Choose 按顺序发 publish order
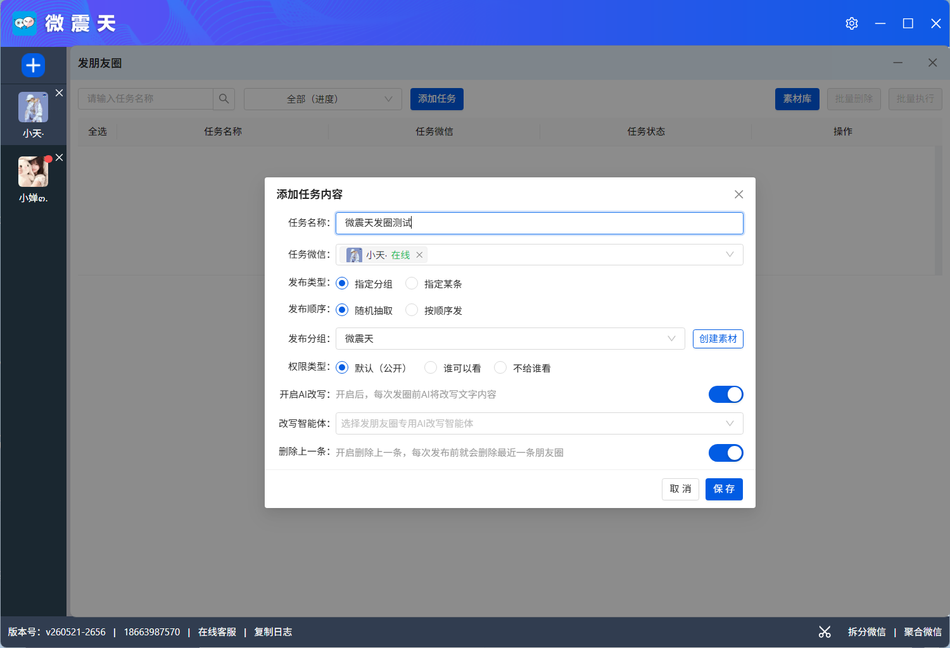The image size is (950, 648). point(412,310)
